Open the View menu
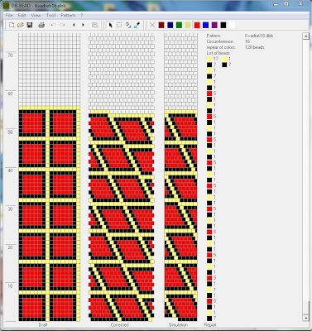This screenshot has width=312, height=331. coord(36,16)
